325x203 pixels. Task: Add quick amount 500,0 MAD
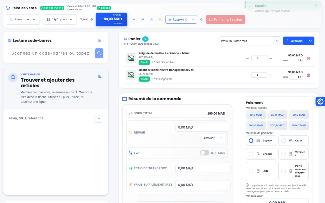tap(299, 125)
